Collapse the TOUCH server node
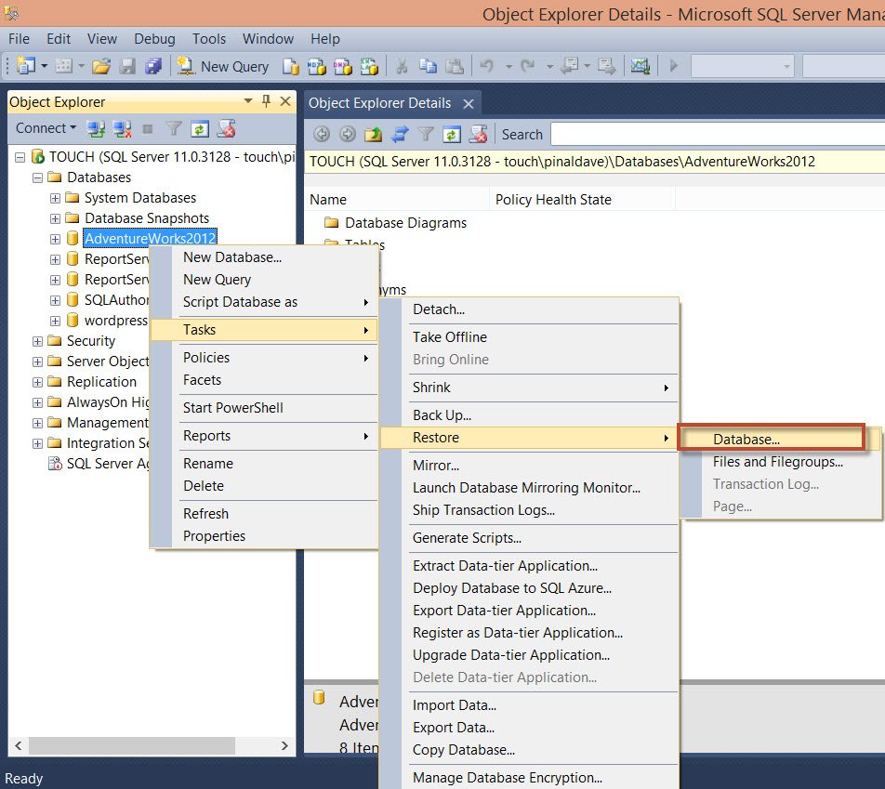The width and height of the screenshot is (885, 789). 20,157
